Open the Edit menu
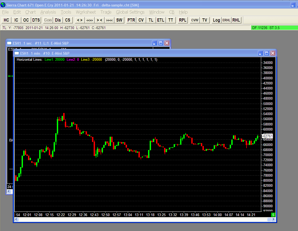Viewport: 298px width, 231px height. pyautogui.click(x=17, y=12)
